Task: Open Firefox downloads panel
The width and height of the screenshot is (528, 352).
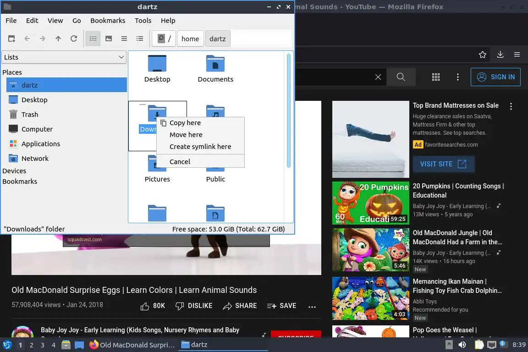Action: tap(500, 55)
